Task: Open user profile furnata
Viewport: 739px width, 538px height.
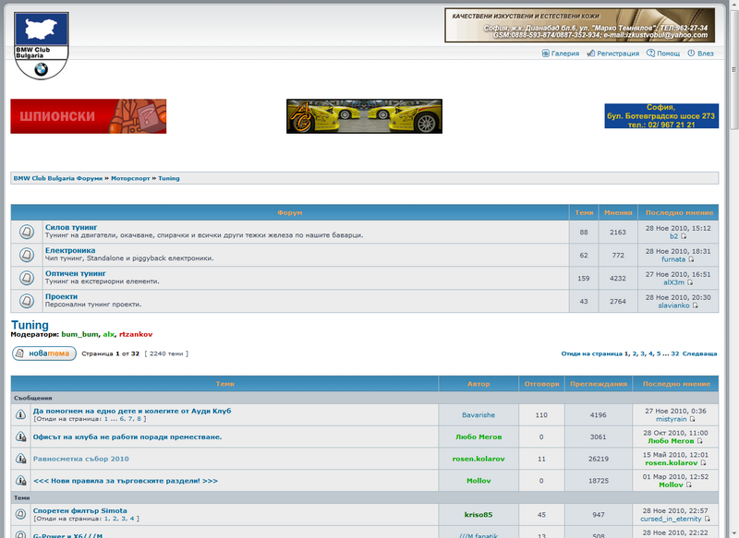Action: coord(673,259)
